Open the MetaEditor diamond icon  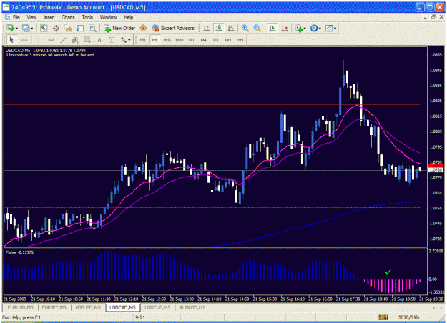143,28
